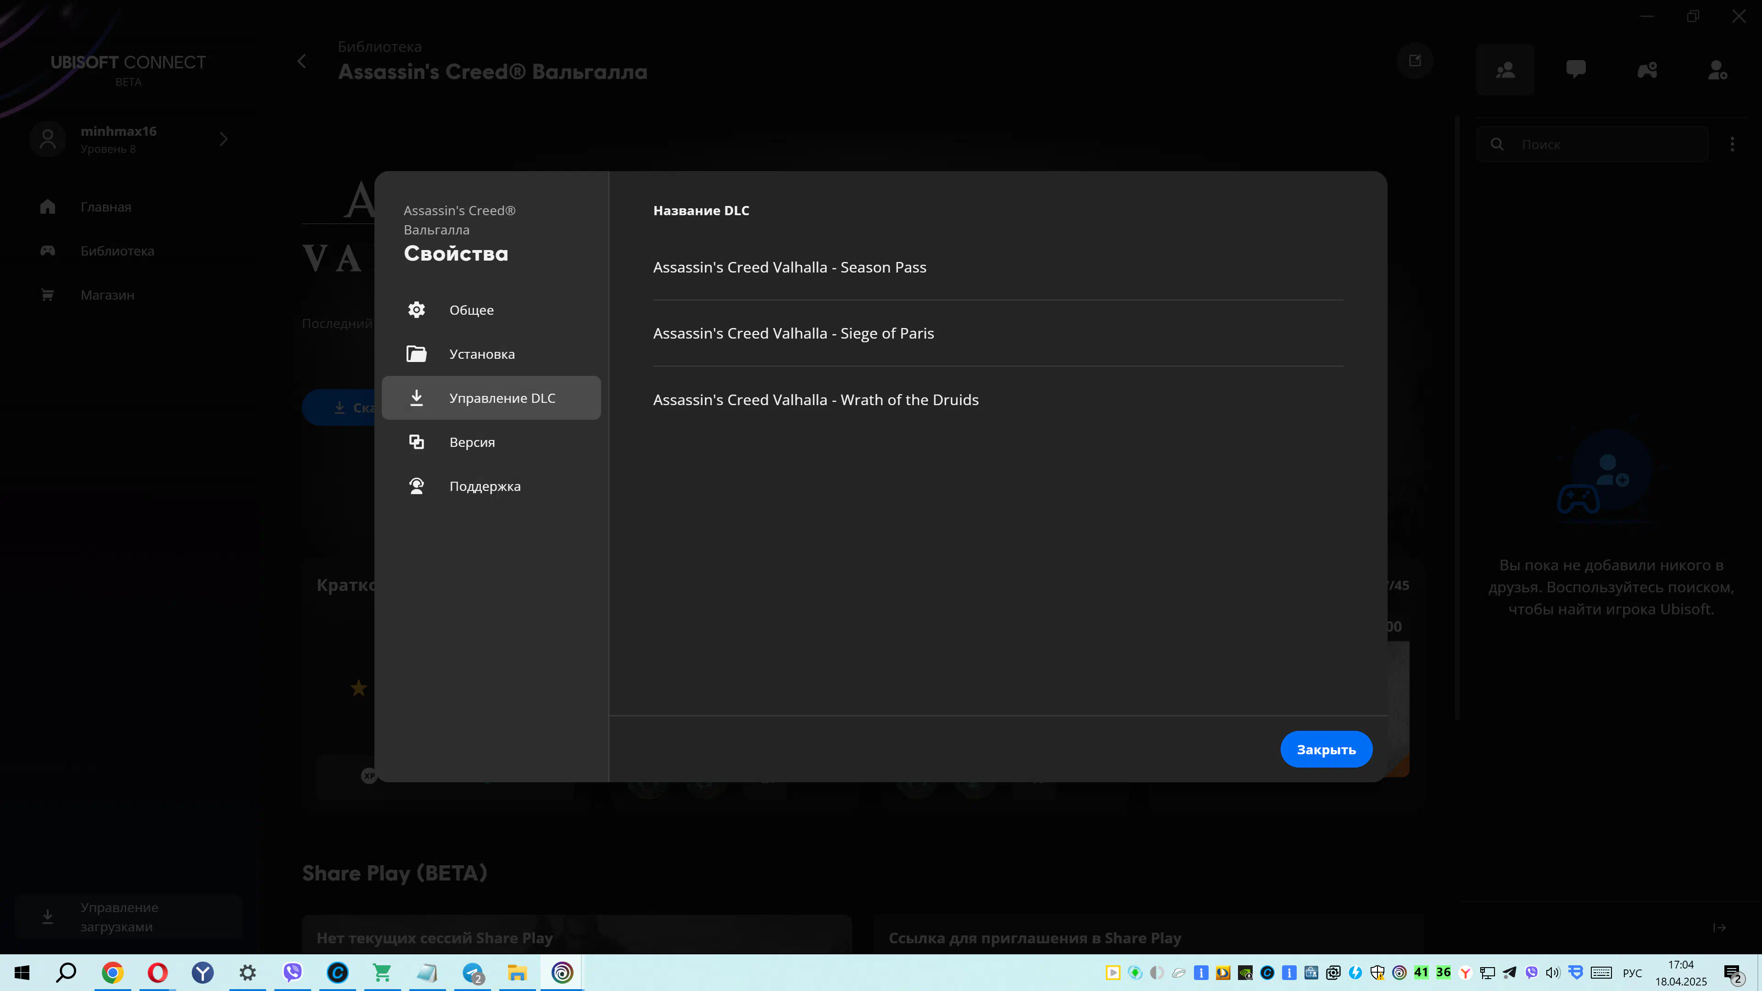The width and height of the screenshot is (1762, 991).
Task: Open Telegram from the taskbar
Action: [473, 973]
